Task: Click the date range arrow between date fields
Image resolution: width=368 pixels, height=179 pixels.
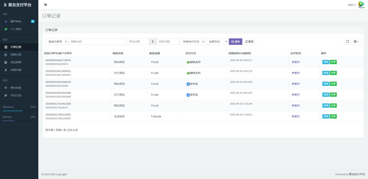Action: pyautogui.click(x=153, y=42)
